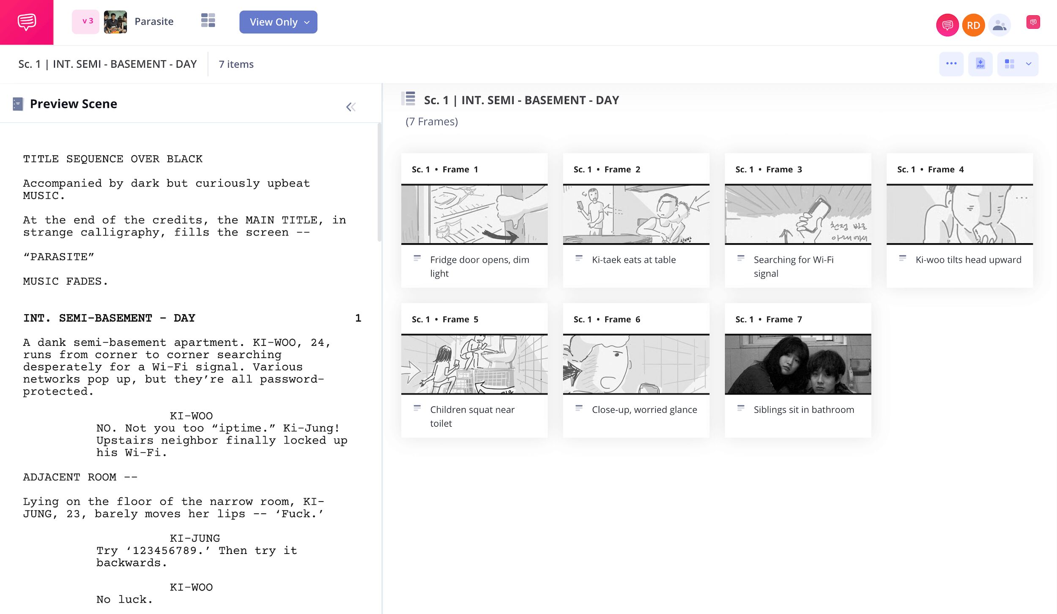The height and width of the screenshot is (614, 1057).
Task: Click the small pink notification chat icon
Action: click(x=1033, y=22)
